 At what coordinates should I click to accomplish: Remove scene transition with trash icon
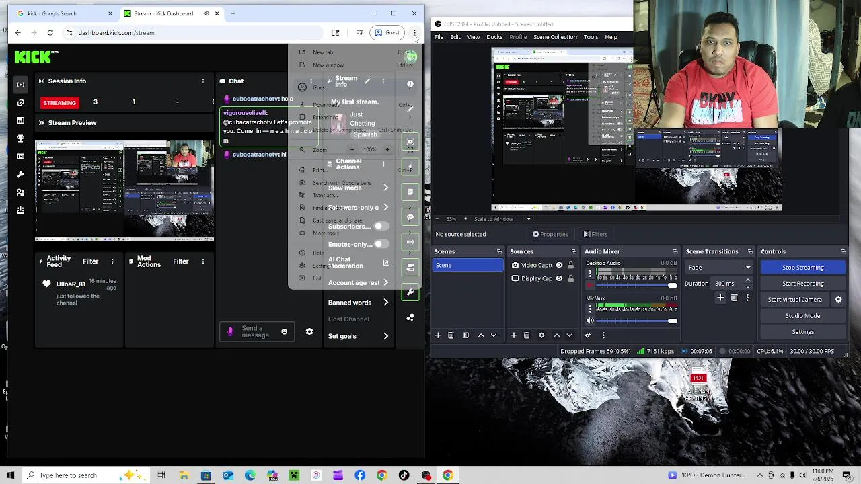pyautogui.click(x=734, y=298)
